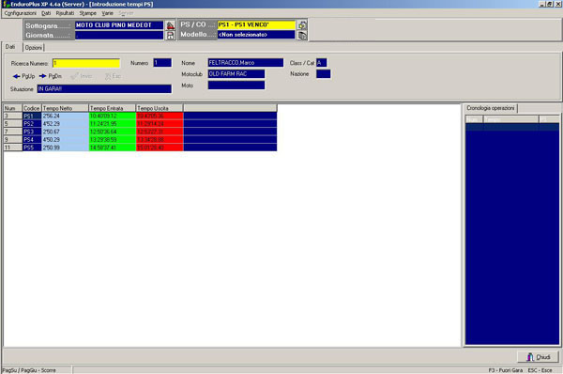Go to previous rider with PgUp arrow
The height and width of the screenshot is (374, 563).
click(x=23, y=76)
